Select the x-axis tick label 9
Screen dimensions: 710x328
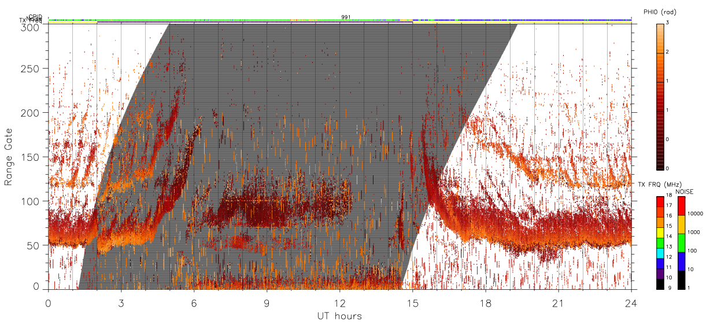click(267, 303)
